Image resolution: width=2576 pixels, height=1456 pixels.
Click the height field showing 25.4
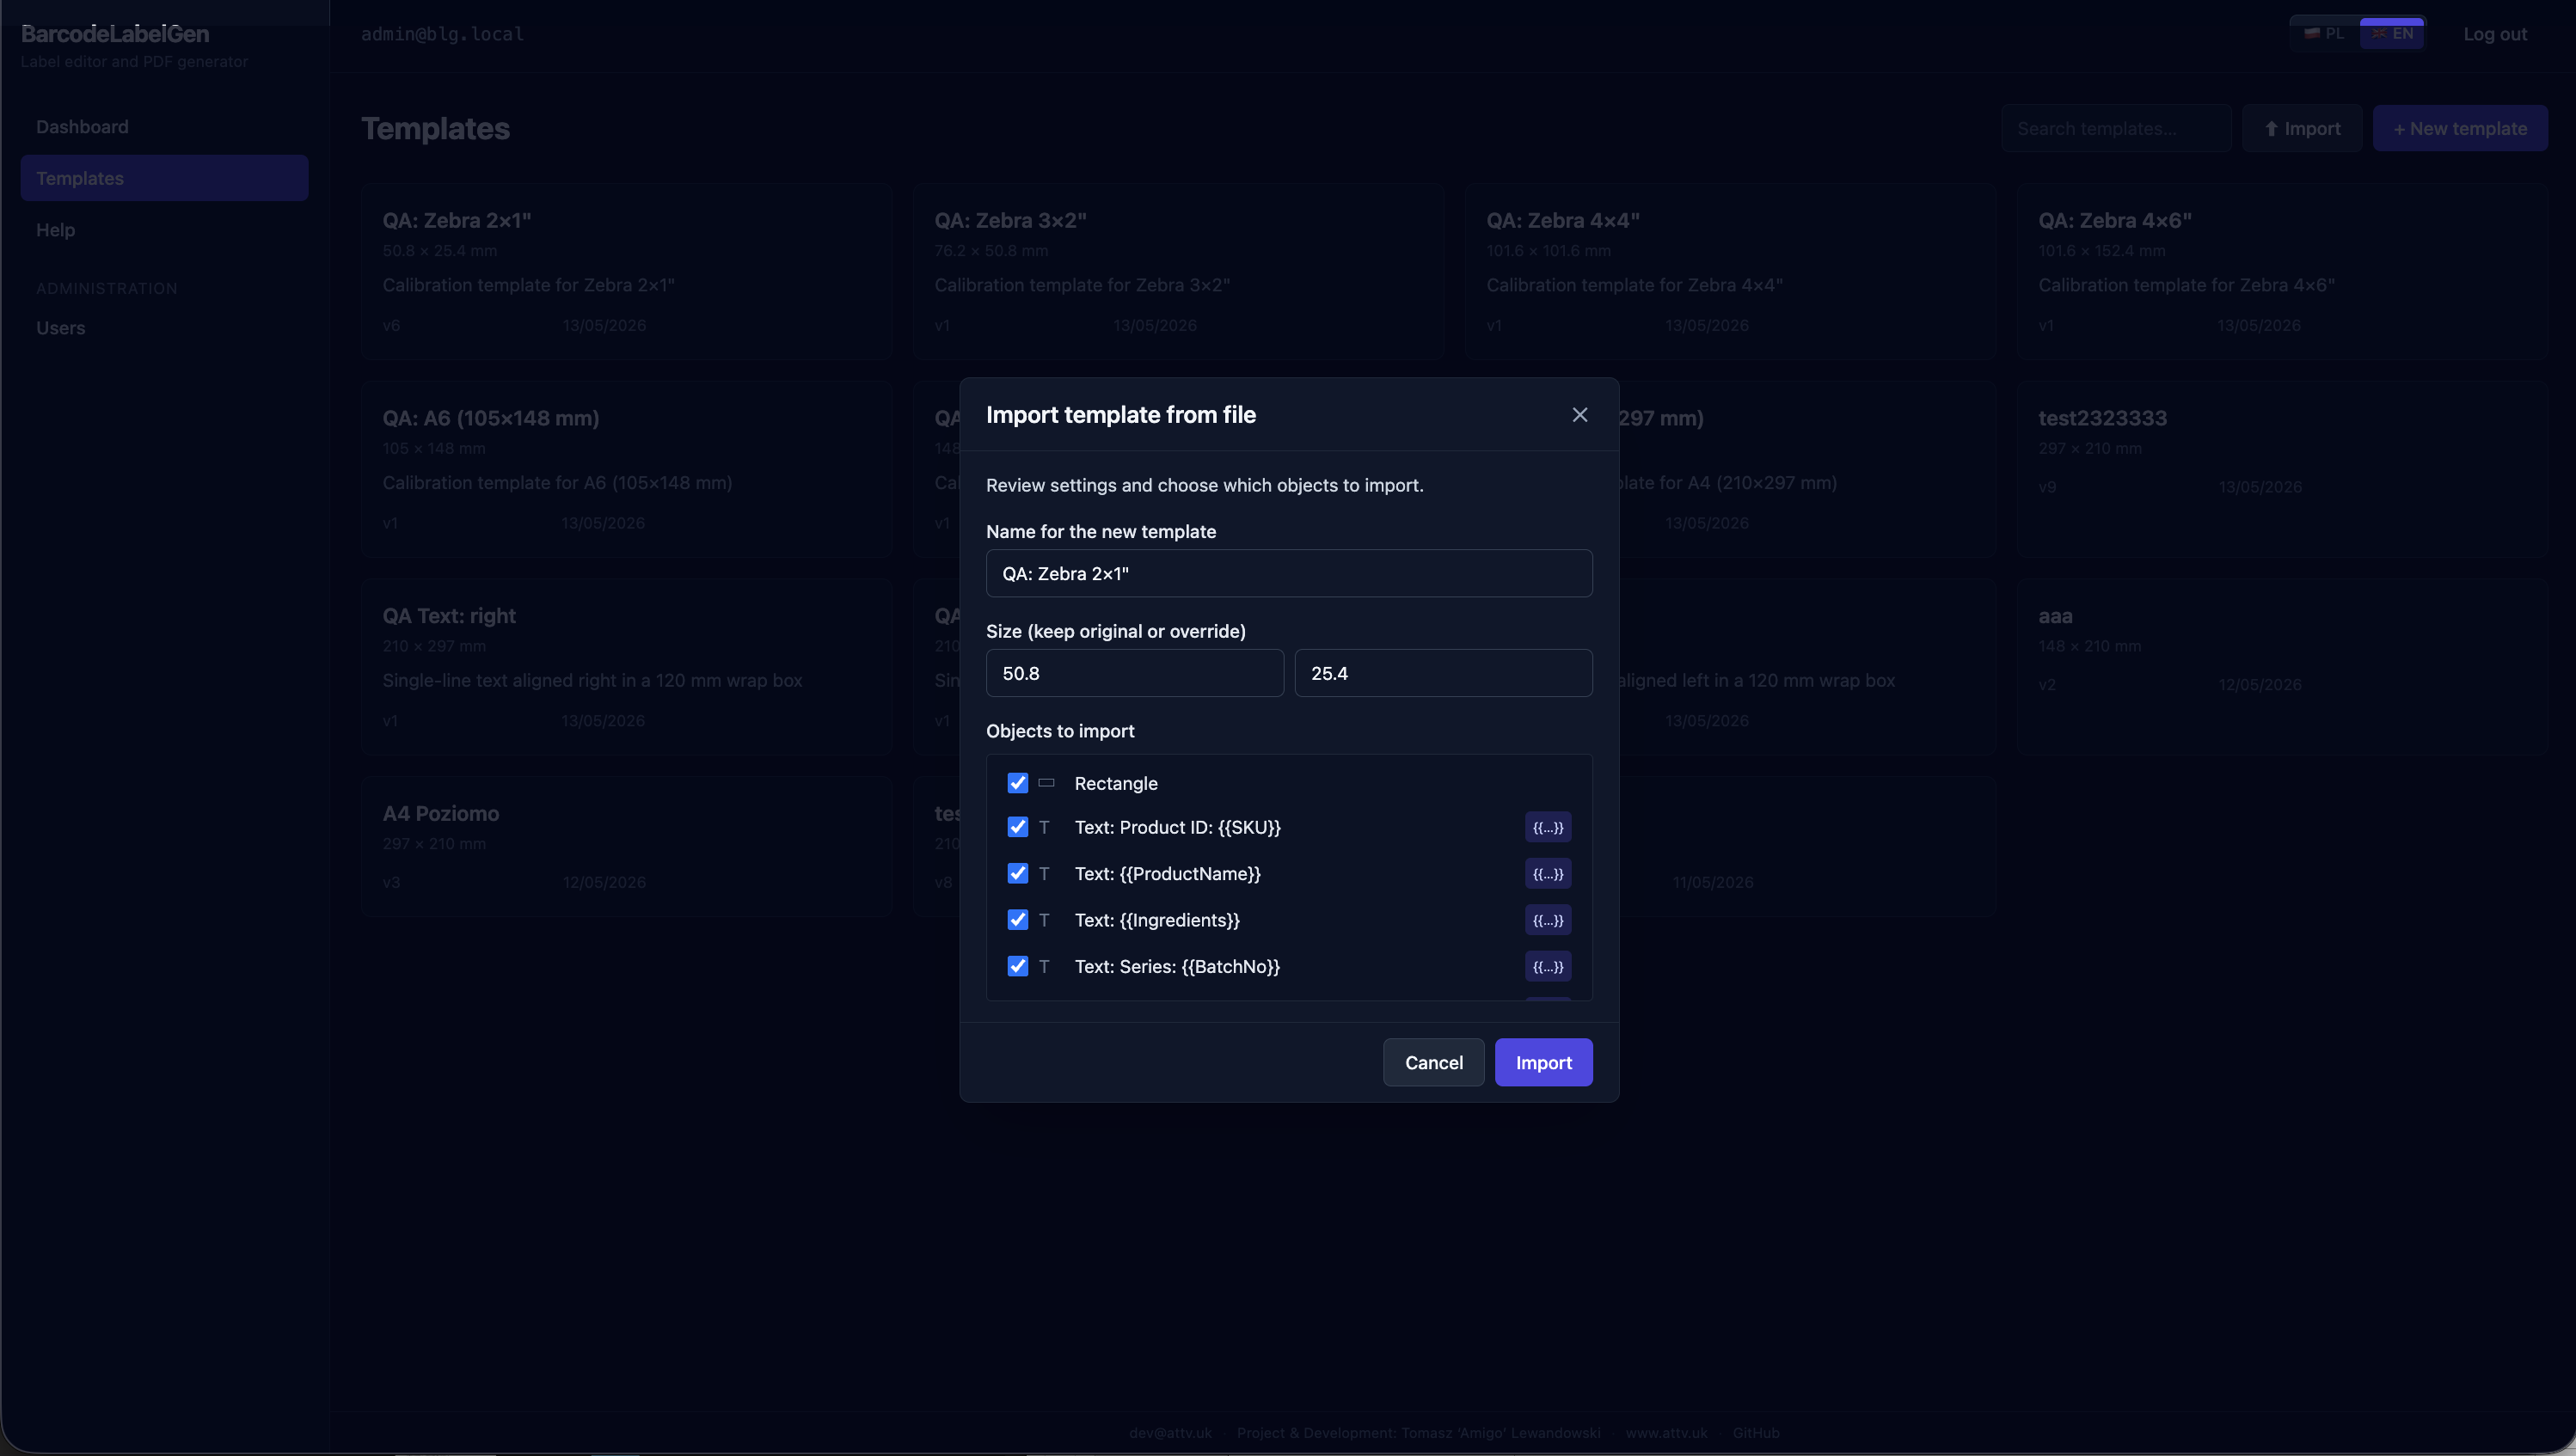coord(1443,673)
